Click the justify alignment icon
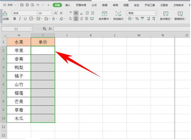Viewport: 191px width, 140px height. tap(87, 19)
